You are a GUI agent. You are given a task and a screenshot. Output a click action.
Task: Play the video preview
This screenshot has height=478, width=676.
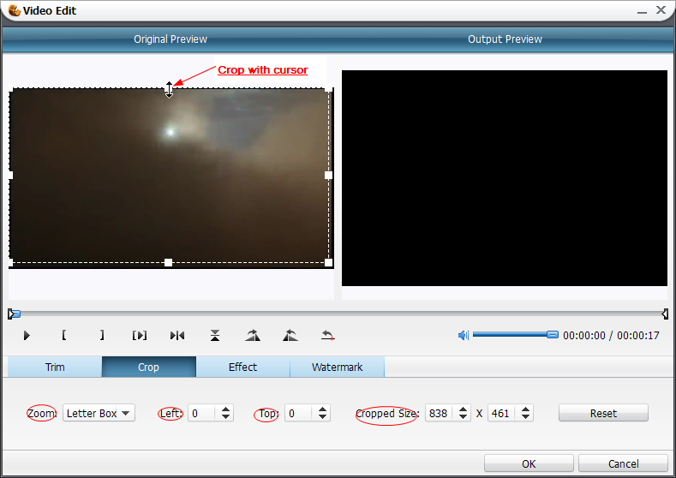coord(27,335)
